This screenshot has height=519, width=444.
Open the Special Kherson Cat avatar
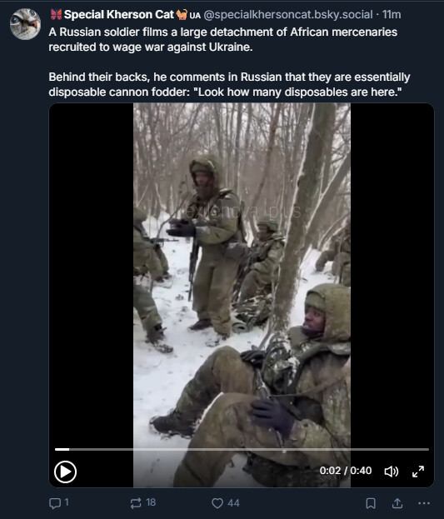[x=26, y=24]
